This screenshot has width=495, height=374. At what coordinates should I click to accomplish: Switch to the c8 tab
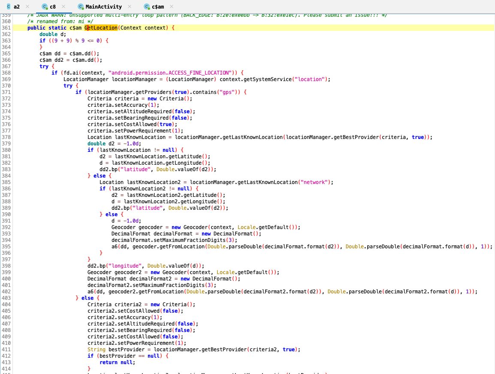tap(53, 6)
